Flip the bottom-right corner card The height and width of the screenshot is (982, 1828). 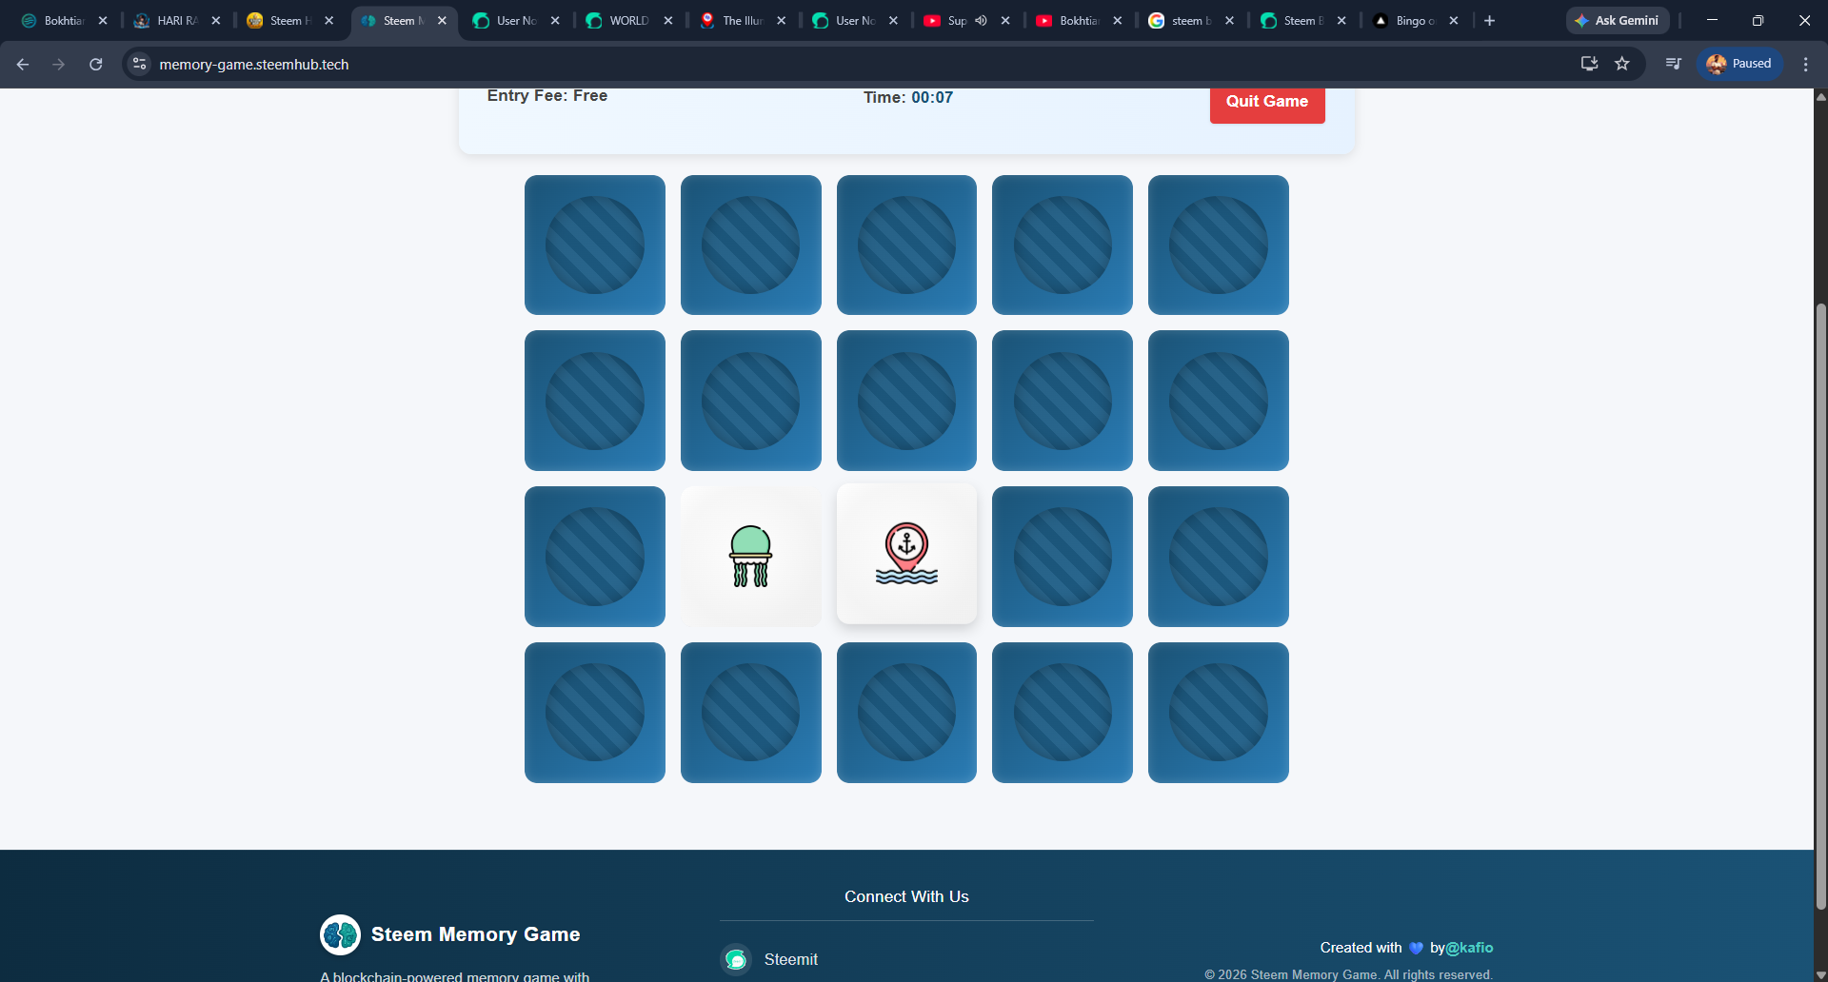[1219, 713]
